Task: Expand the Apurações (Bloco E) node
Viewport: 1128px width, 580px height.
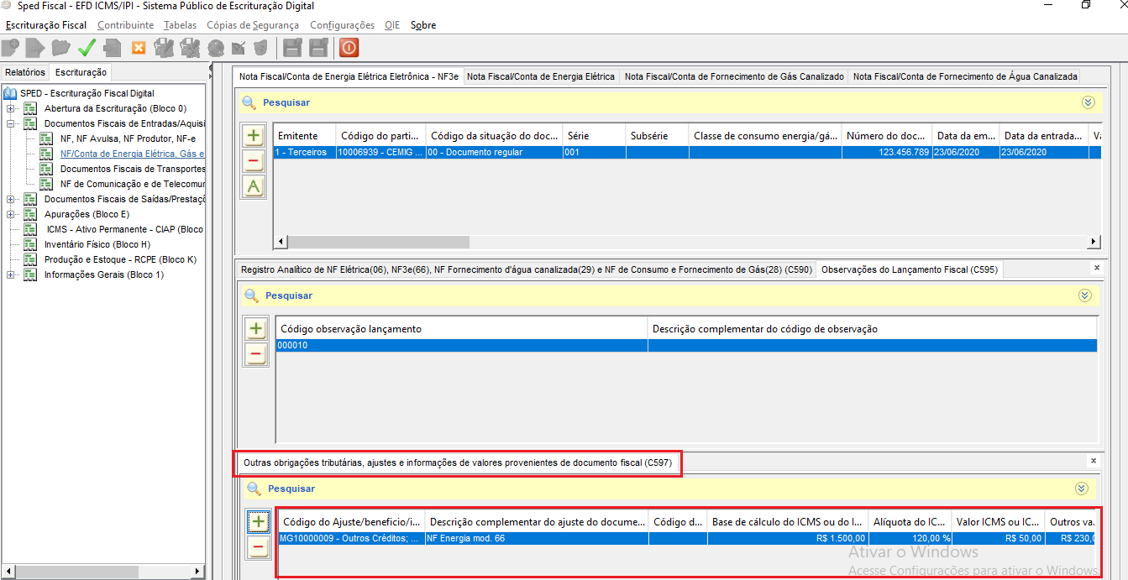Action: point(10,215)
